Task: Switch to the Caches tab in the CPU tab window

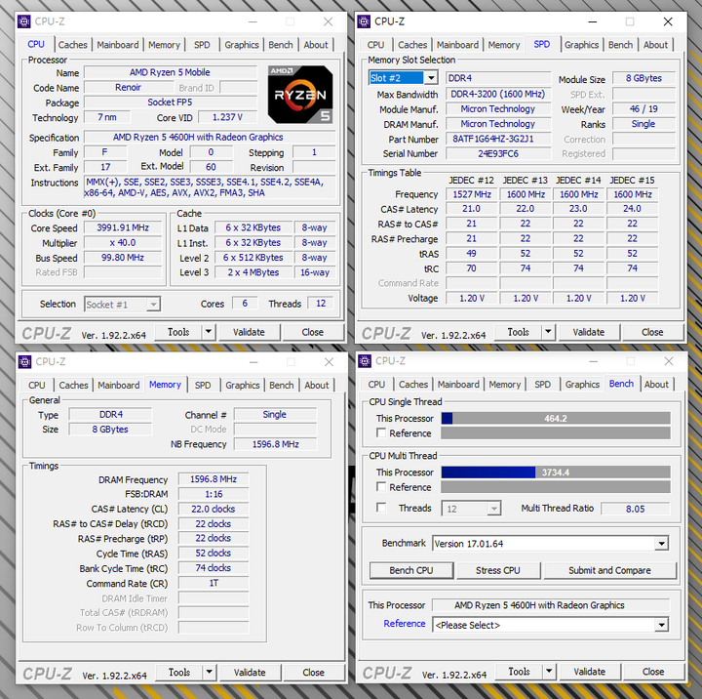Action: click(72, 45)
